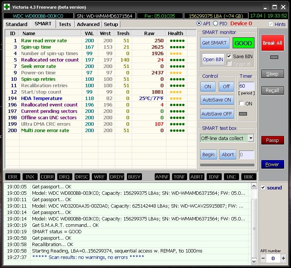Click the indicator lamp below Break All
This screenshot has width=291, height=268.
pyautogui.click(x=274, y=57)
